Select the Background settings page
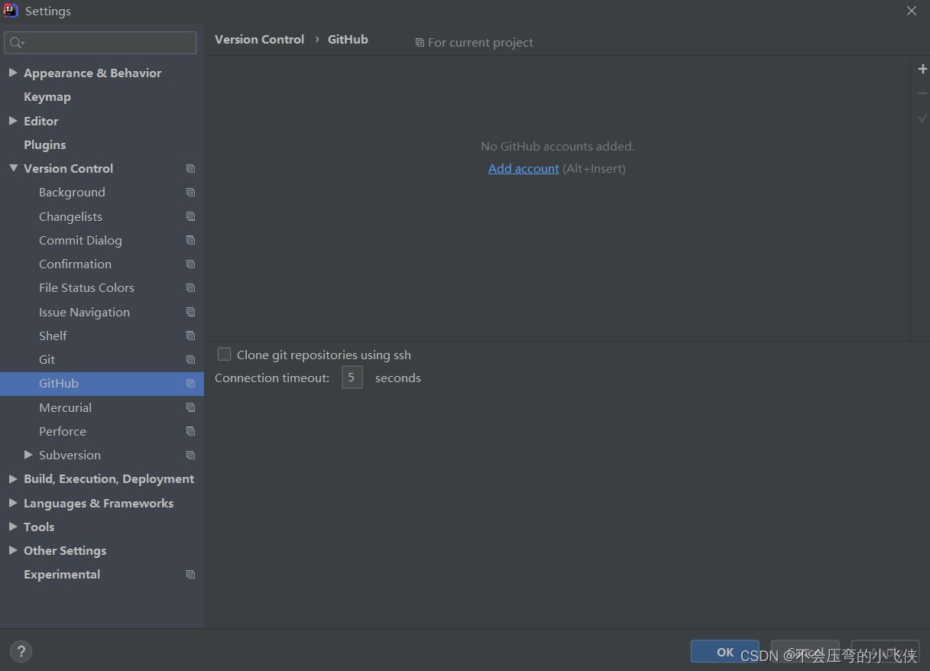Screen dimensions: 930x671 click(72, 193)
